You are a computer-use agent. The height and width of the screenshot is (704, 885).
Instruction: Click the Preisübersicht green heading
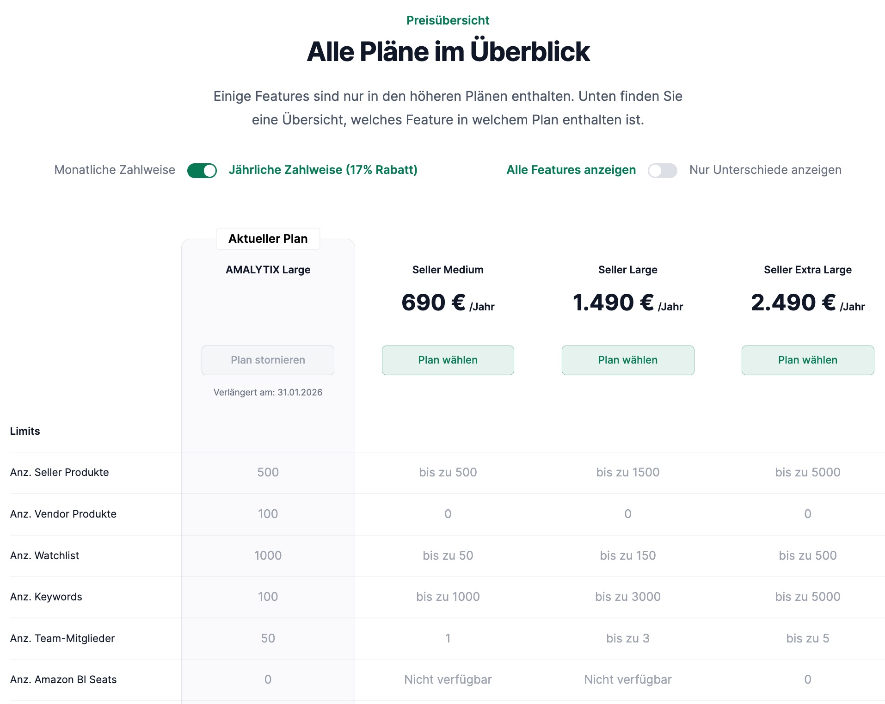(x=448, y=20)
